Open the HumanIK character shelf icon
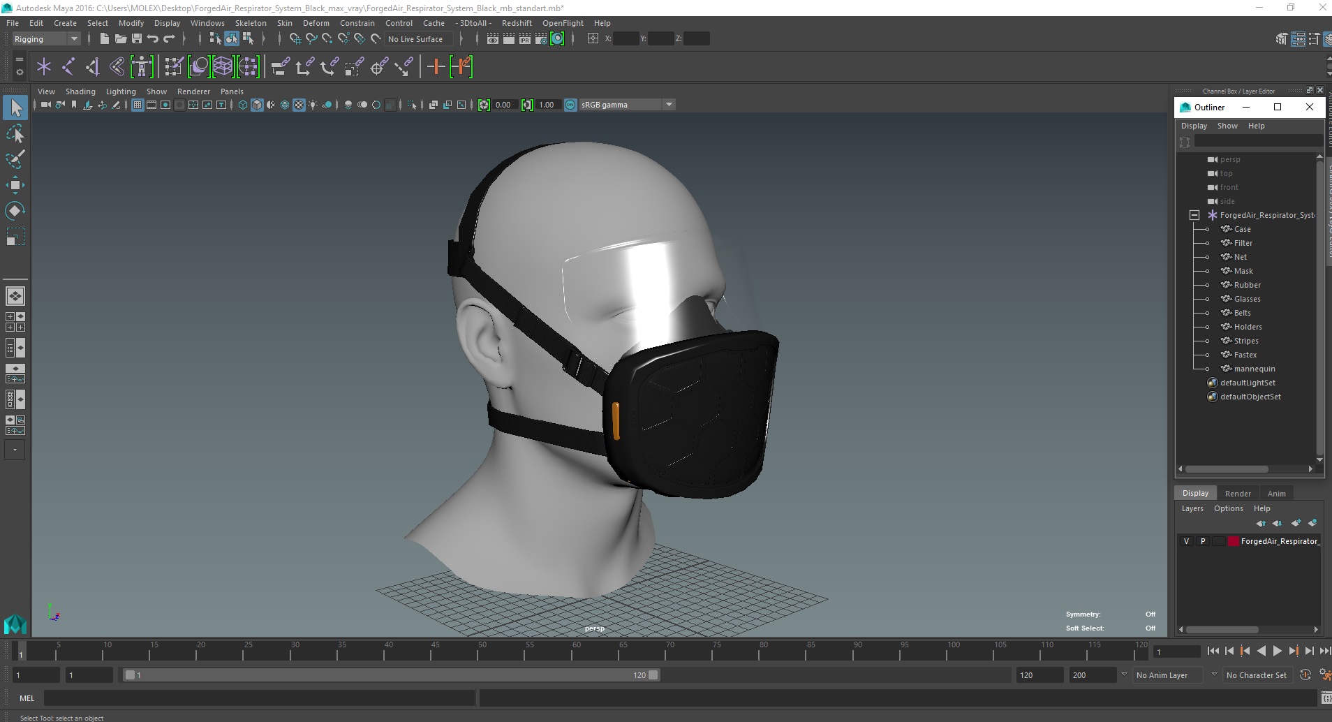The image size is (1332, 722). [x=142, y=67]
